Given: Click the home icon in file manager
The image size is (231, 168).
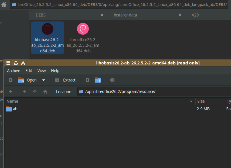Looking at the screenshot, I should pyautogui.click(x=4, y=4).
